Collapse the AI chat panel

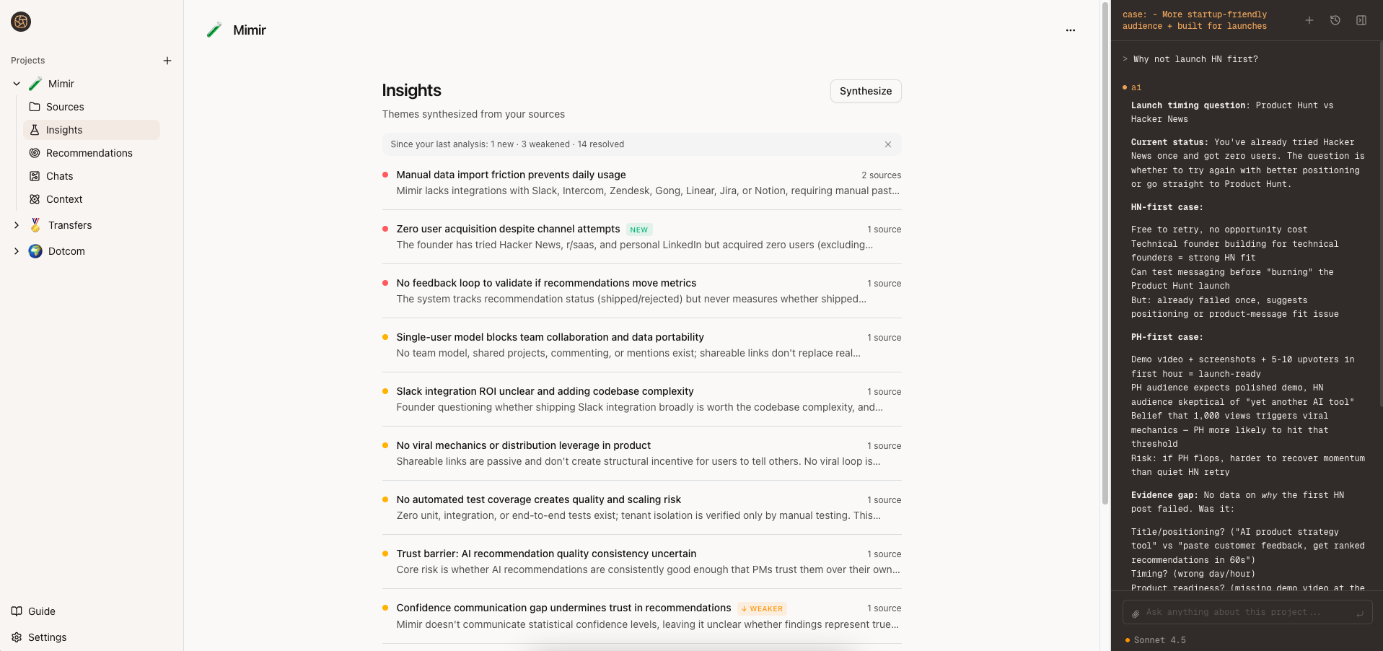point(1361,20)
